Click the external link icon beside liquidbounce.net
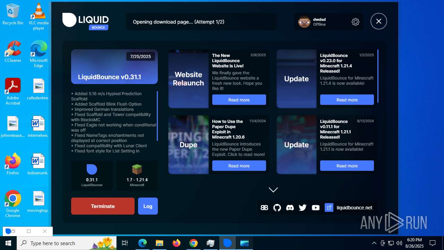The image size is (444, 250). tap(329, 208)
